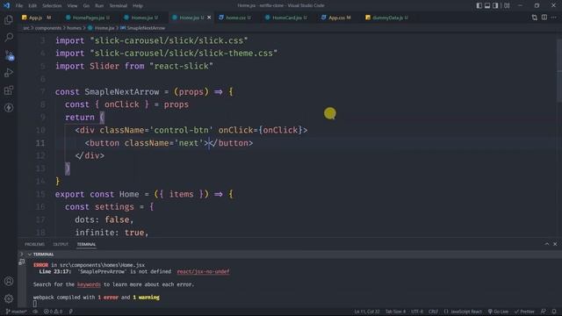562x316 pixels.
Task: Open the Terminal menu
Action: coord(119,6)
